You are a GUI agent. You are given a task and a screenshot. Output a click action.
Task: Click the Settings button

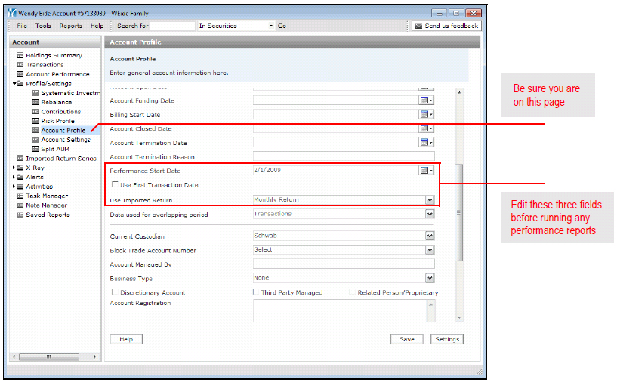tap(447, 339)
